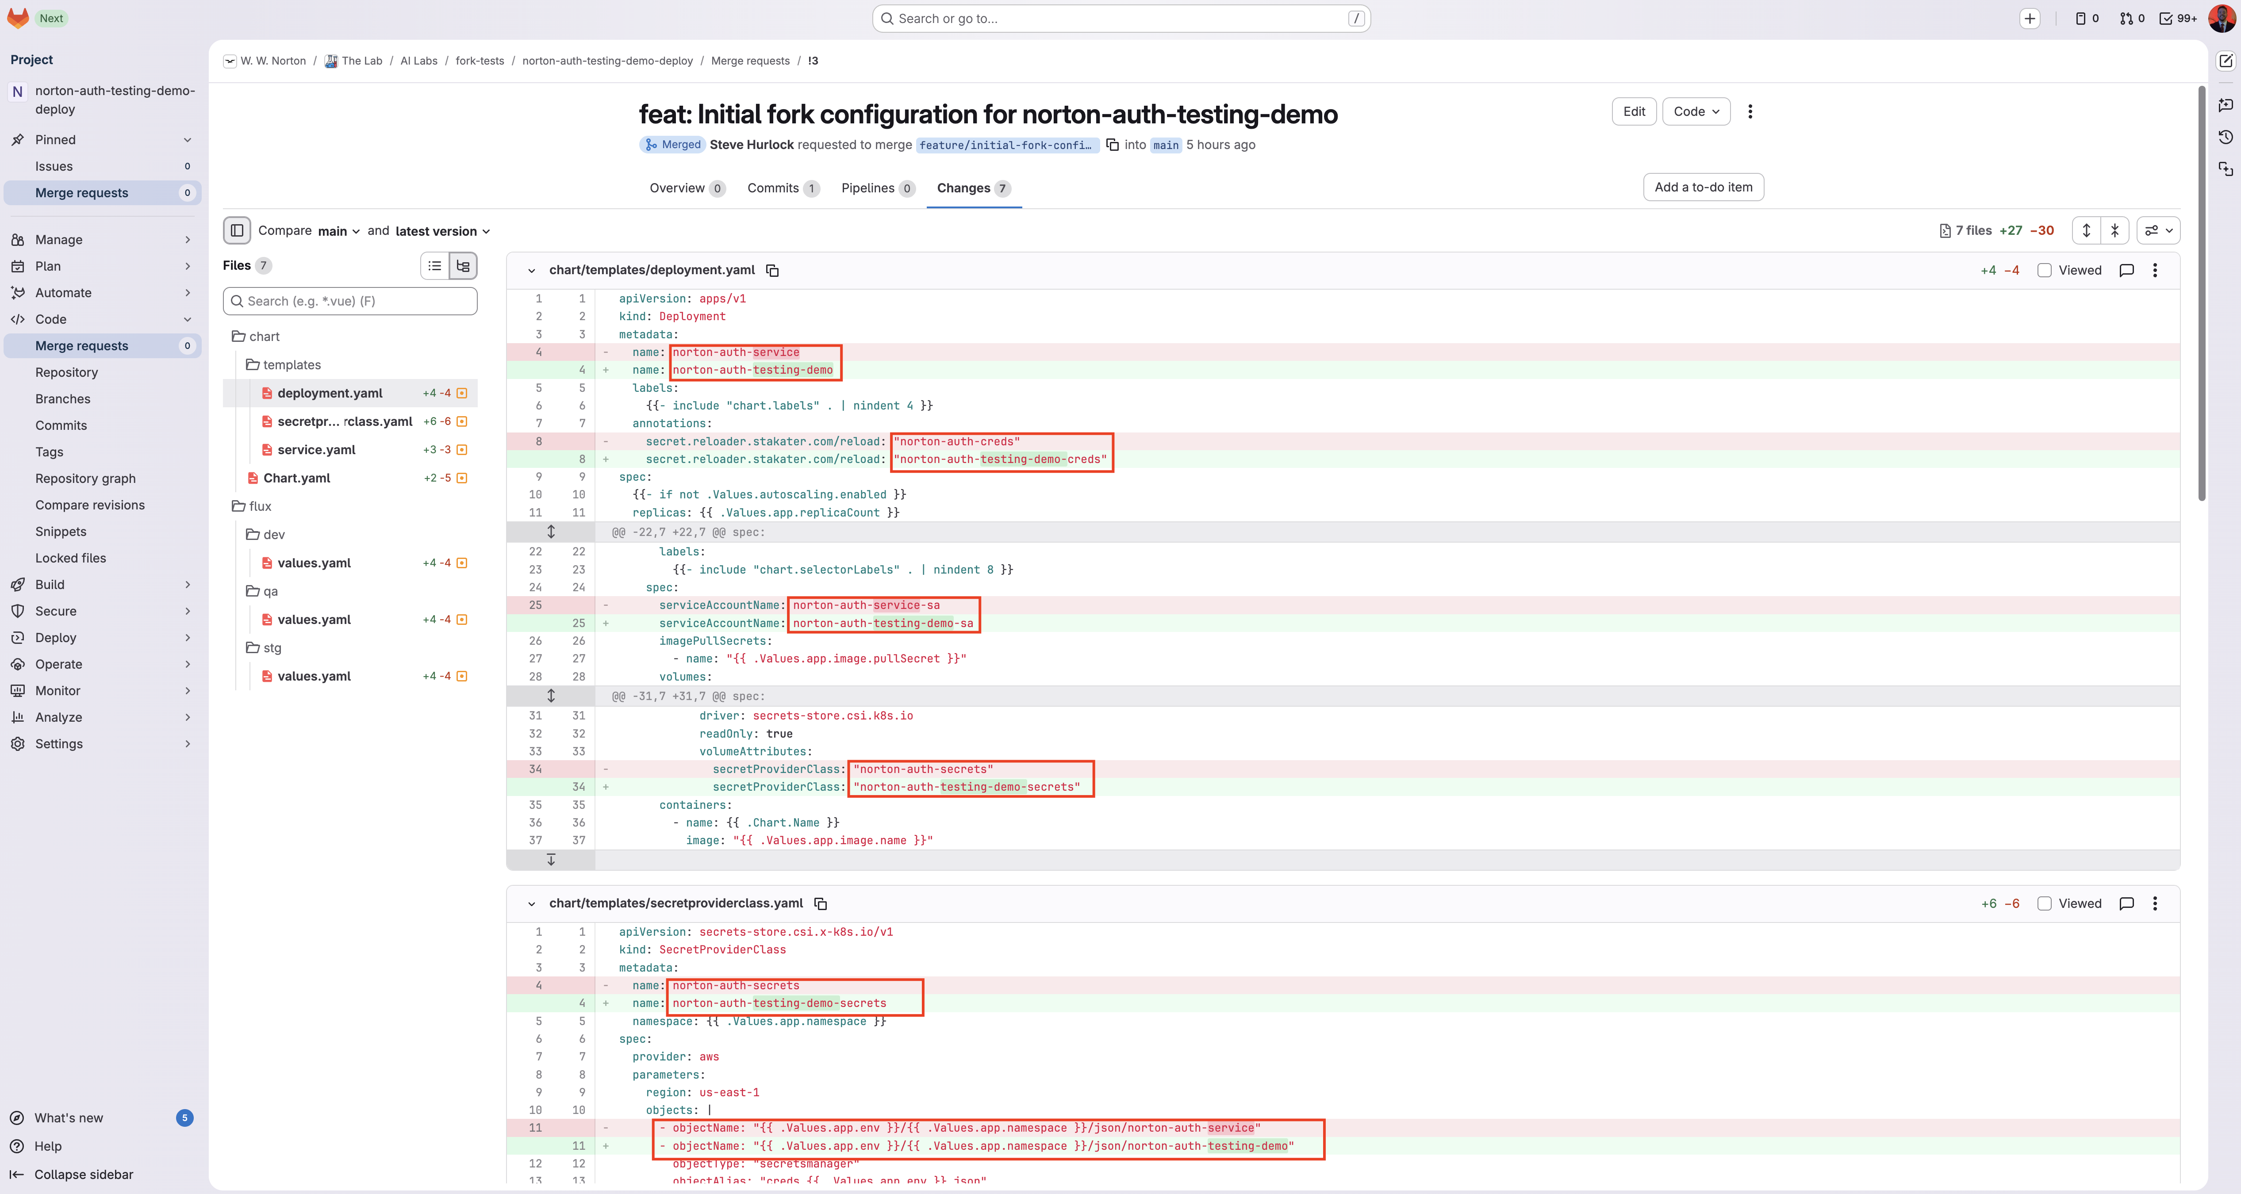The height and width of the screenshot is (1194, 2241).
Task: Open merge requests counter in top bar
Action: coord(2132,18)
